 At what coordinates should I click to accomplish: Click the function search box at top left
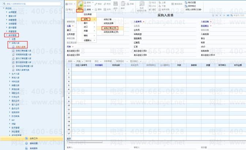coord(32,4)
